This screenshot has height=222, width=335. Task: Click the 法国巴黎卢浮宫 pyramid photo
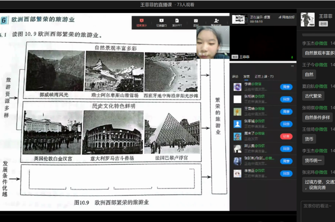click(172, 133)
